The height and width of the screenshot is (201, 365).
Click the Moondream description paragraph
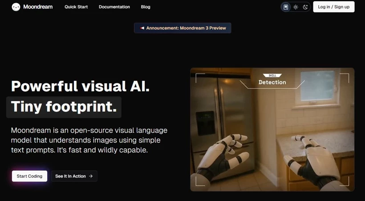pyautogui.click(x=89, y=140)
